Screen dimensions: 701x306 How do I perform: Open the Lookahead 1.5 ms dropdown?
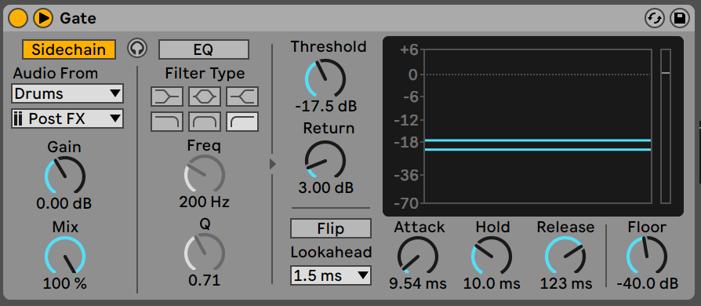click(x=330, y=275)
